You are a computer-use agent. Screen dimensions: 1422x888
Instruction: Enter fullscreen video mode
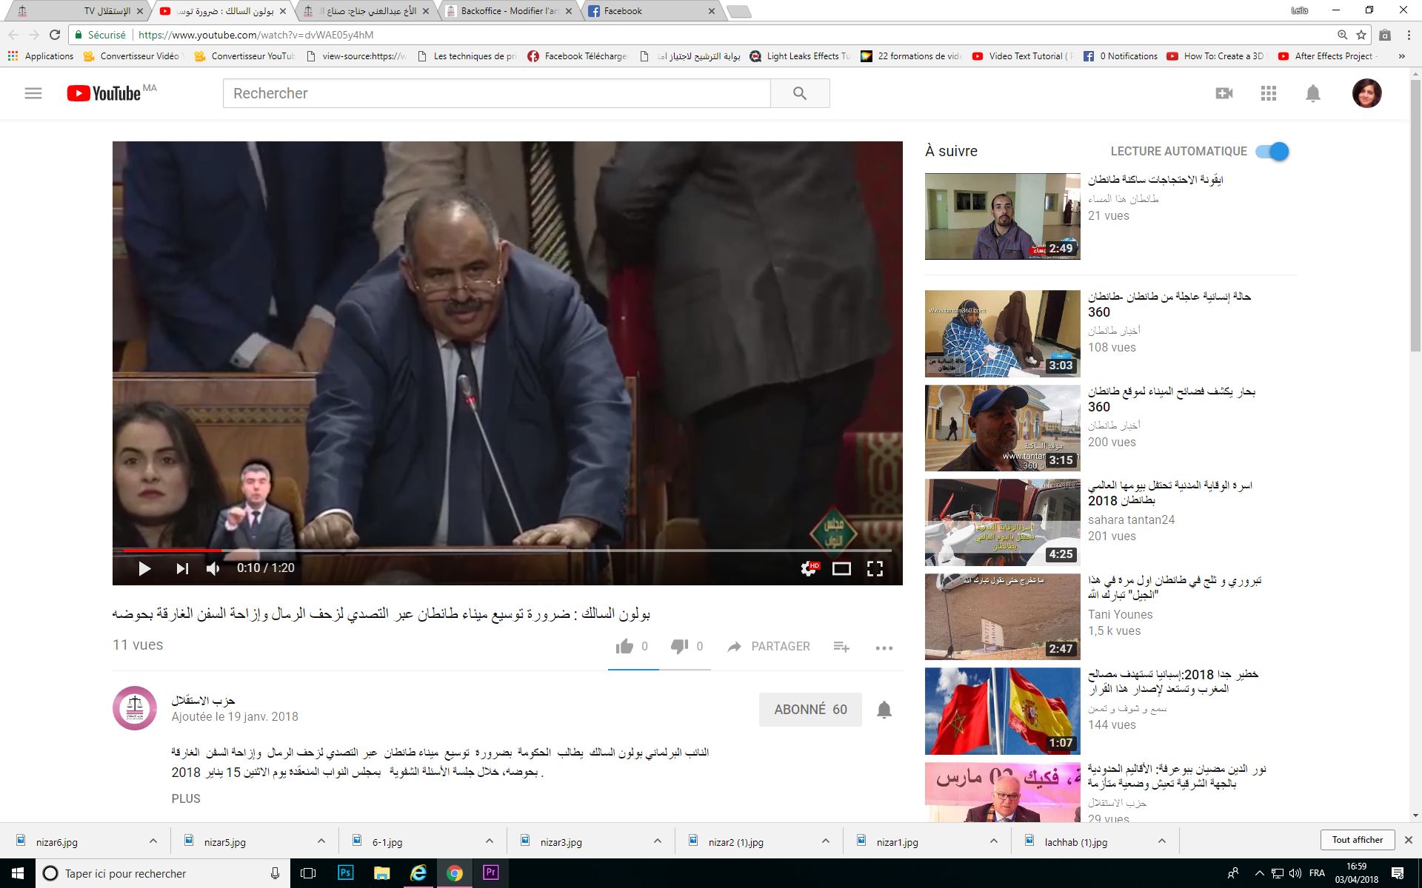tap(875, 568)
